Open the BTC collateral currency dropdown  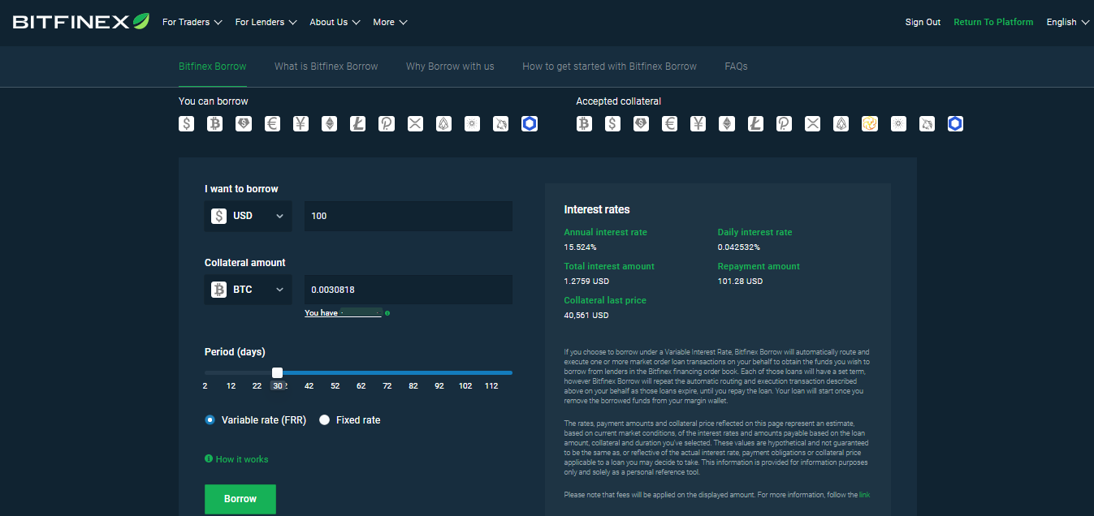click(x=248, y=290)
